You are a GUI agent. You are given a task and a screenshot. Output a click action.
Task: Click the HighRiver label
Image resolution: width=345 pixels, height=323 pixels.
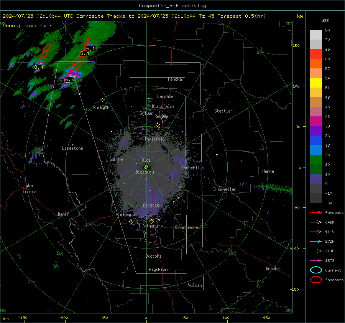159,270
